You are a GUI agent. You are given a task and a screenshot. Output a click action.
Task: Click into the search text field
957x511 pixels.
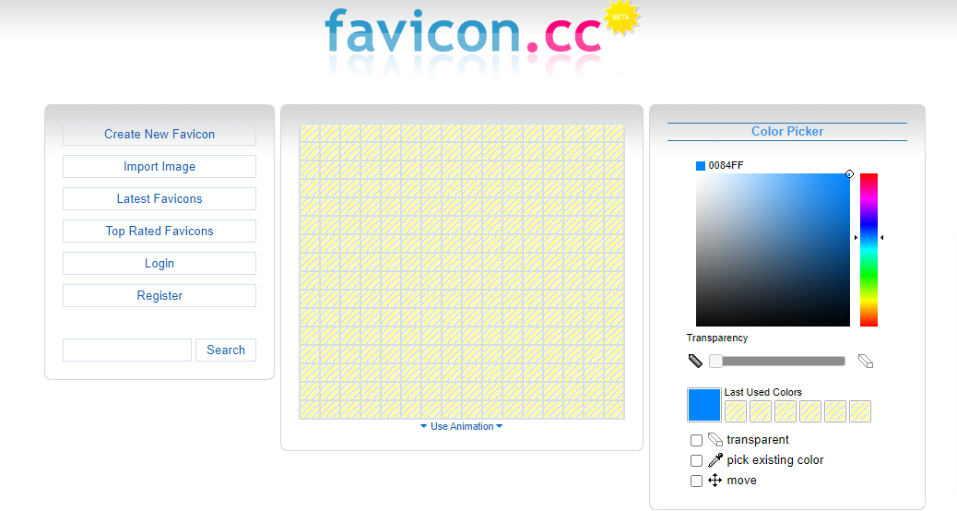(127, 351)
